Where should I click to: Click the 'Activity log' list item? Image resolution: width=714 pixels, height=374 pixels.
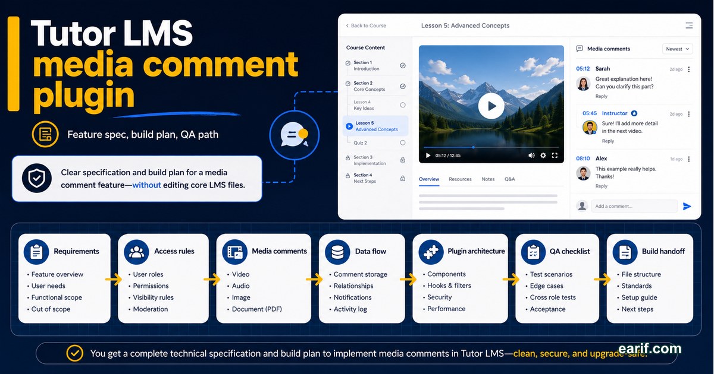pyautogui.click(x=350, y=309)
